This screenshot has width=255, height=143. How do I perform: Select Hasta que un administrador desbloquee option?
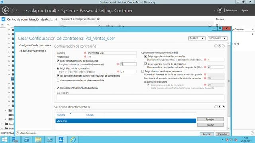(x=148, y=88)
